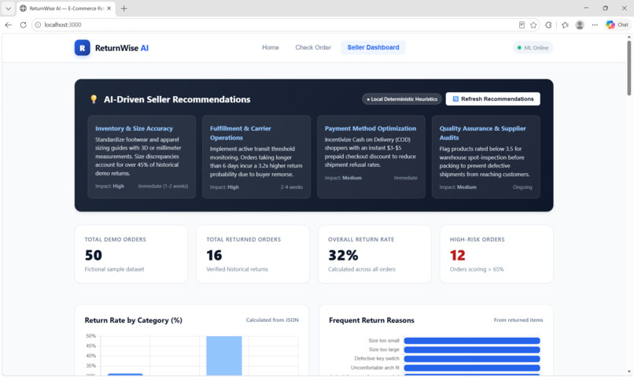Open browser settings and more menu
Image resolution: width=634 pixels, height=377 pixels.
(595, 24)
